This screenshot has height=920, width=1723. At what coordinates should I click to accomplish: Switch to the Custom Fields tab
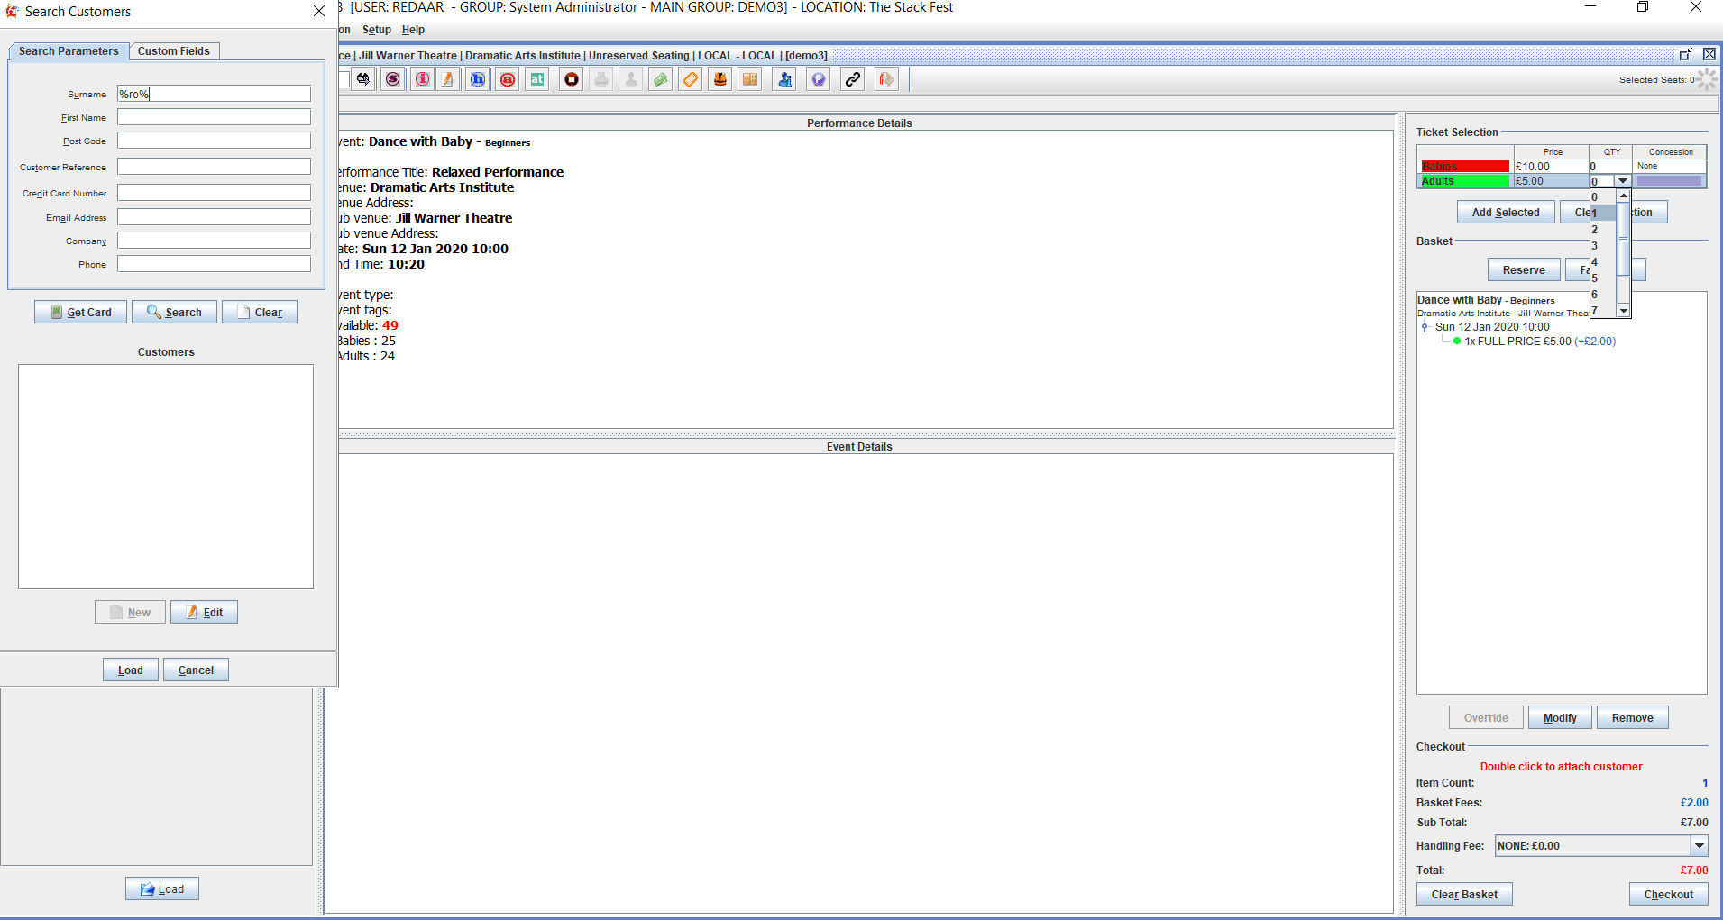174,51
